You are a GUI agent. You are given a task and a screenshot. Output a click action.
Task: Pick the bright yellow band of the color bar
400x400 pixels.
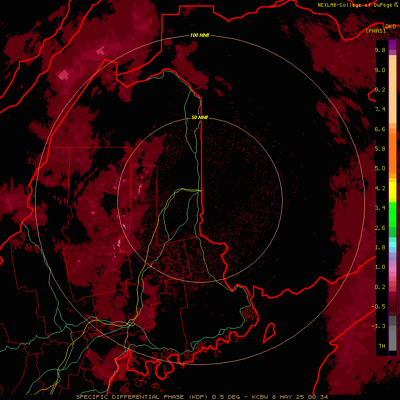pyautogui.click(x=392, y=190)
